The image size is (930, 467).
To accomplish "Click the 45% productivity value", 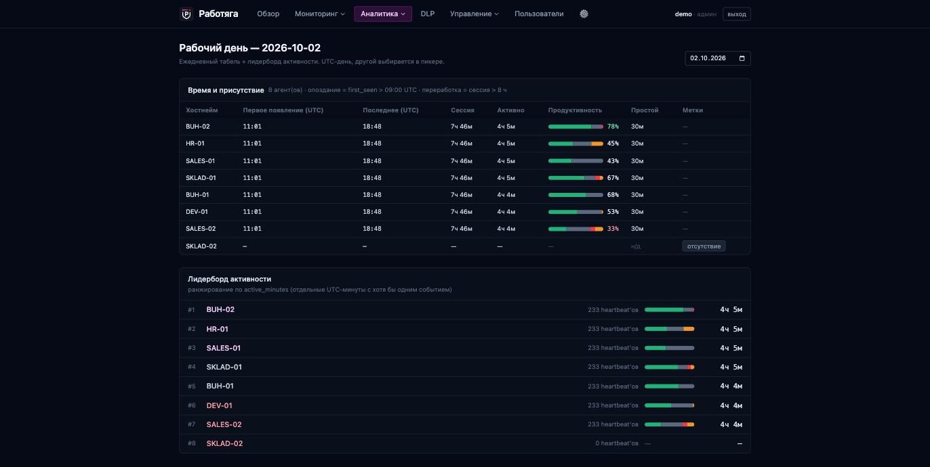I will click(x=613, y=143).
